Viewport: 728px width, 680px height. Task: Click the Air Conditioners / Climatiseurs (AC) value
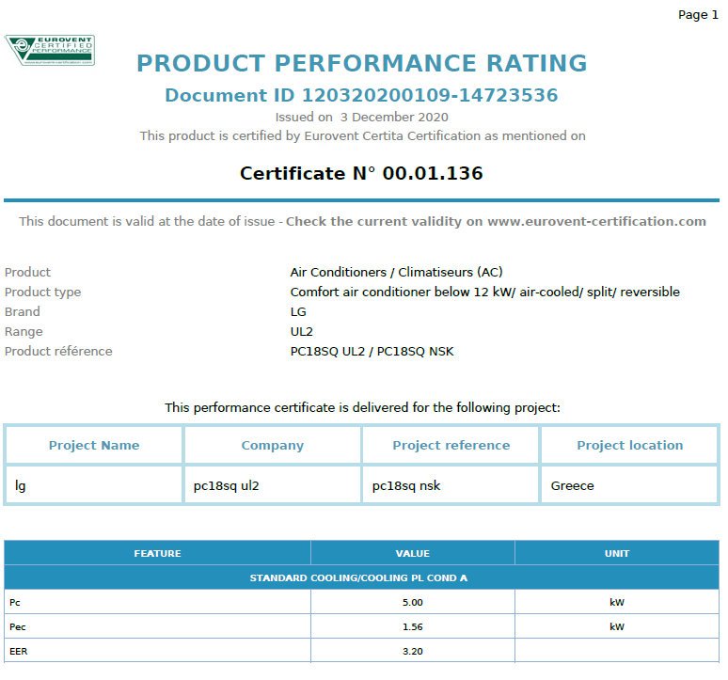click(396, 272)
